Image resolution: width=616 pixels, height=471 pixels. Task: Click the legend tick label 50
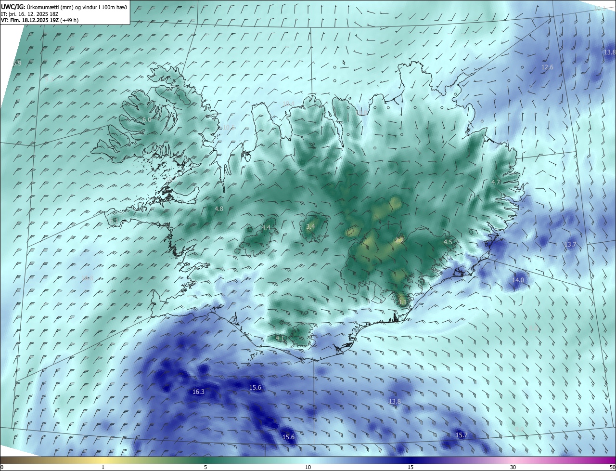tap(612, 468)
